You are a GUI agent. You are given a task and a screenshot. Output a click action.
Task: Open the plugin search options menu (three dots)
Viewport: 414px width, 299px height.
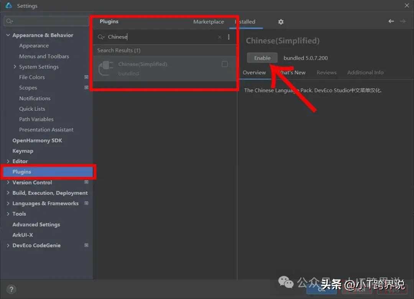228,37
